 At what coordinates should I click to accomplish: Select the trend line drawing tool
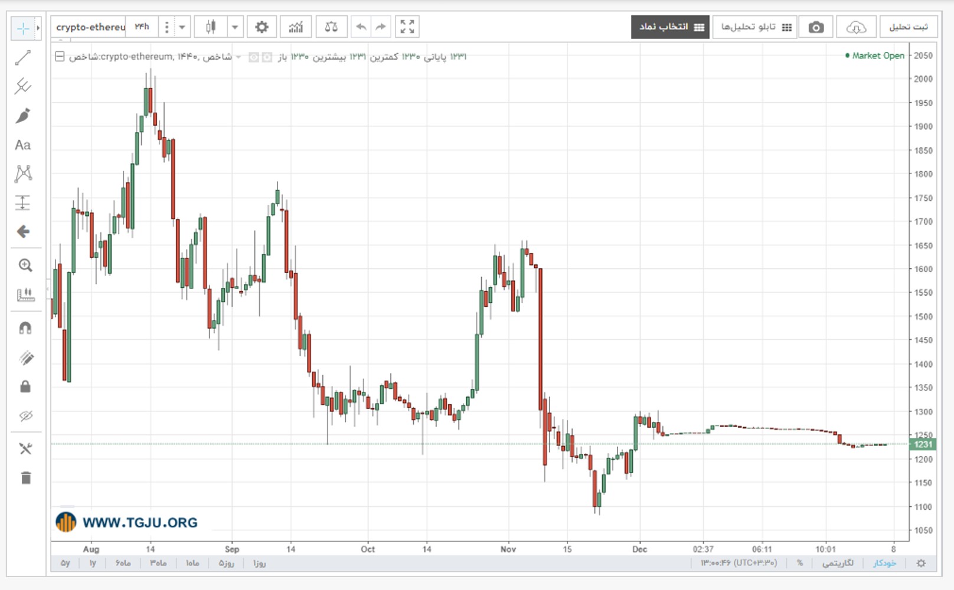pos(23,57)
